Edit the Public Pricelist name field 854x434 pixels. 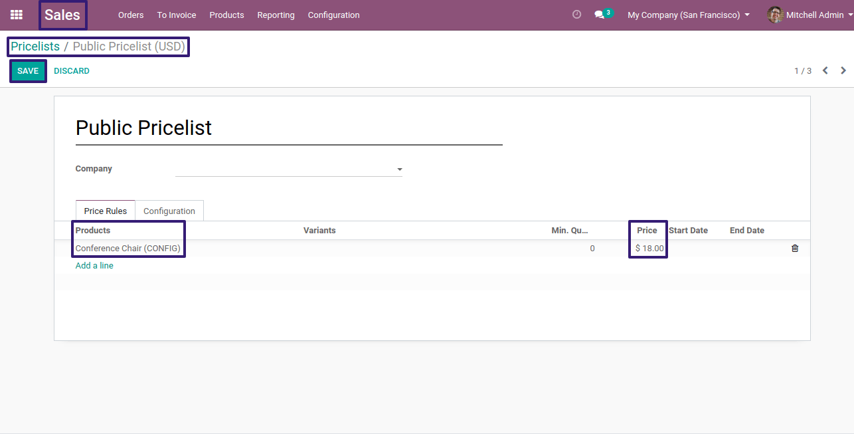(289, 128)
